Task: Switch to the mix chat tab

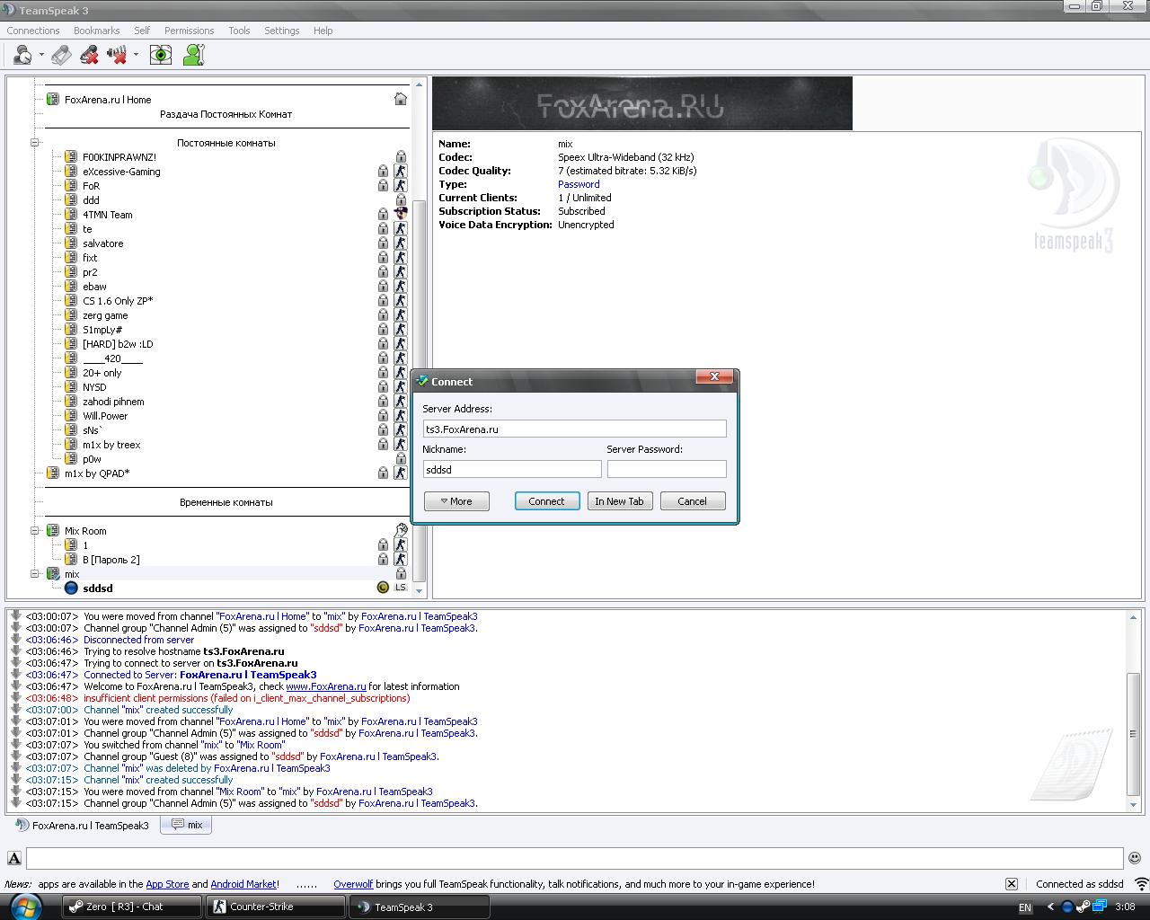Action: (x=186, y=825)
